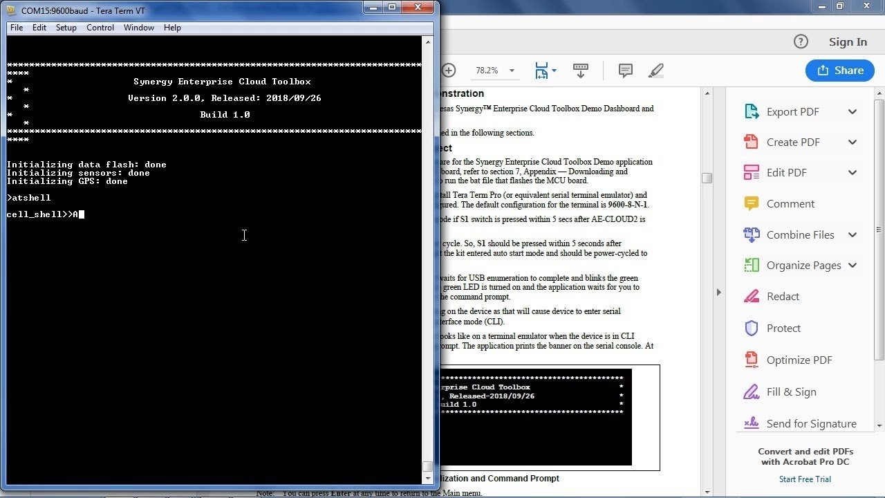Click 'Initializing GPS: done' terminal line
This screenshot has width=885, height=498.
[67, 181]
